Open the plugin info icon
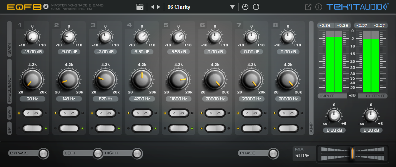This screenshot has height=167, width=396. 318,7
